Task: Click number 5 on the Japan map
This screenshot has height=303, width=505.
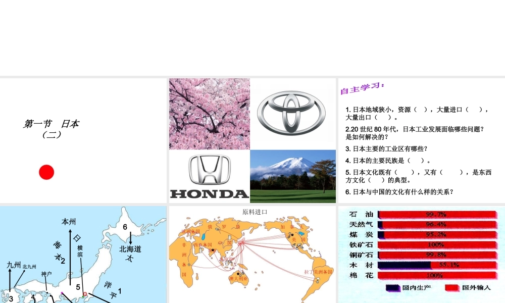Action: pyautogui.click(x=78, y=287)
